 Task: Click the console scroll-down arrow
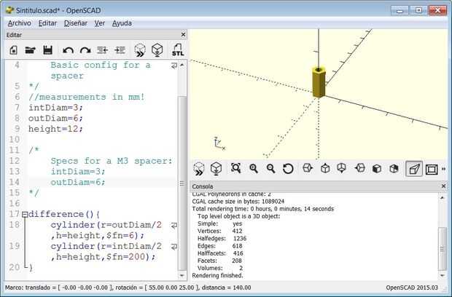tap(443, 275)
